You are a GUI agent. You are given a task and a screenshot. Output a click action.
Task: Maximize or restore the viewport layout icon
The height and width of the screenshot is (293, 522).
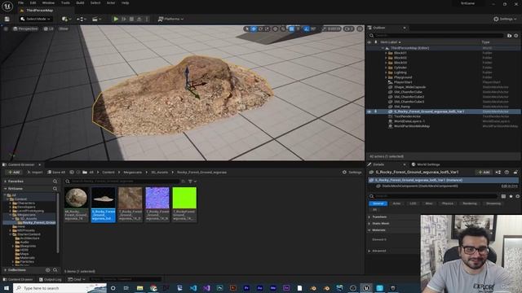pos(360,29)
